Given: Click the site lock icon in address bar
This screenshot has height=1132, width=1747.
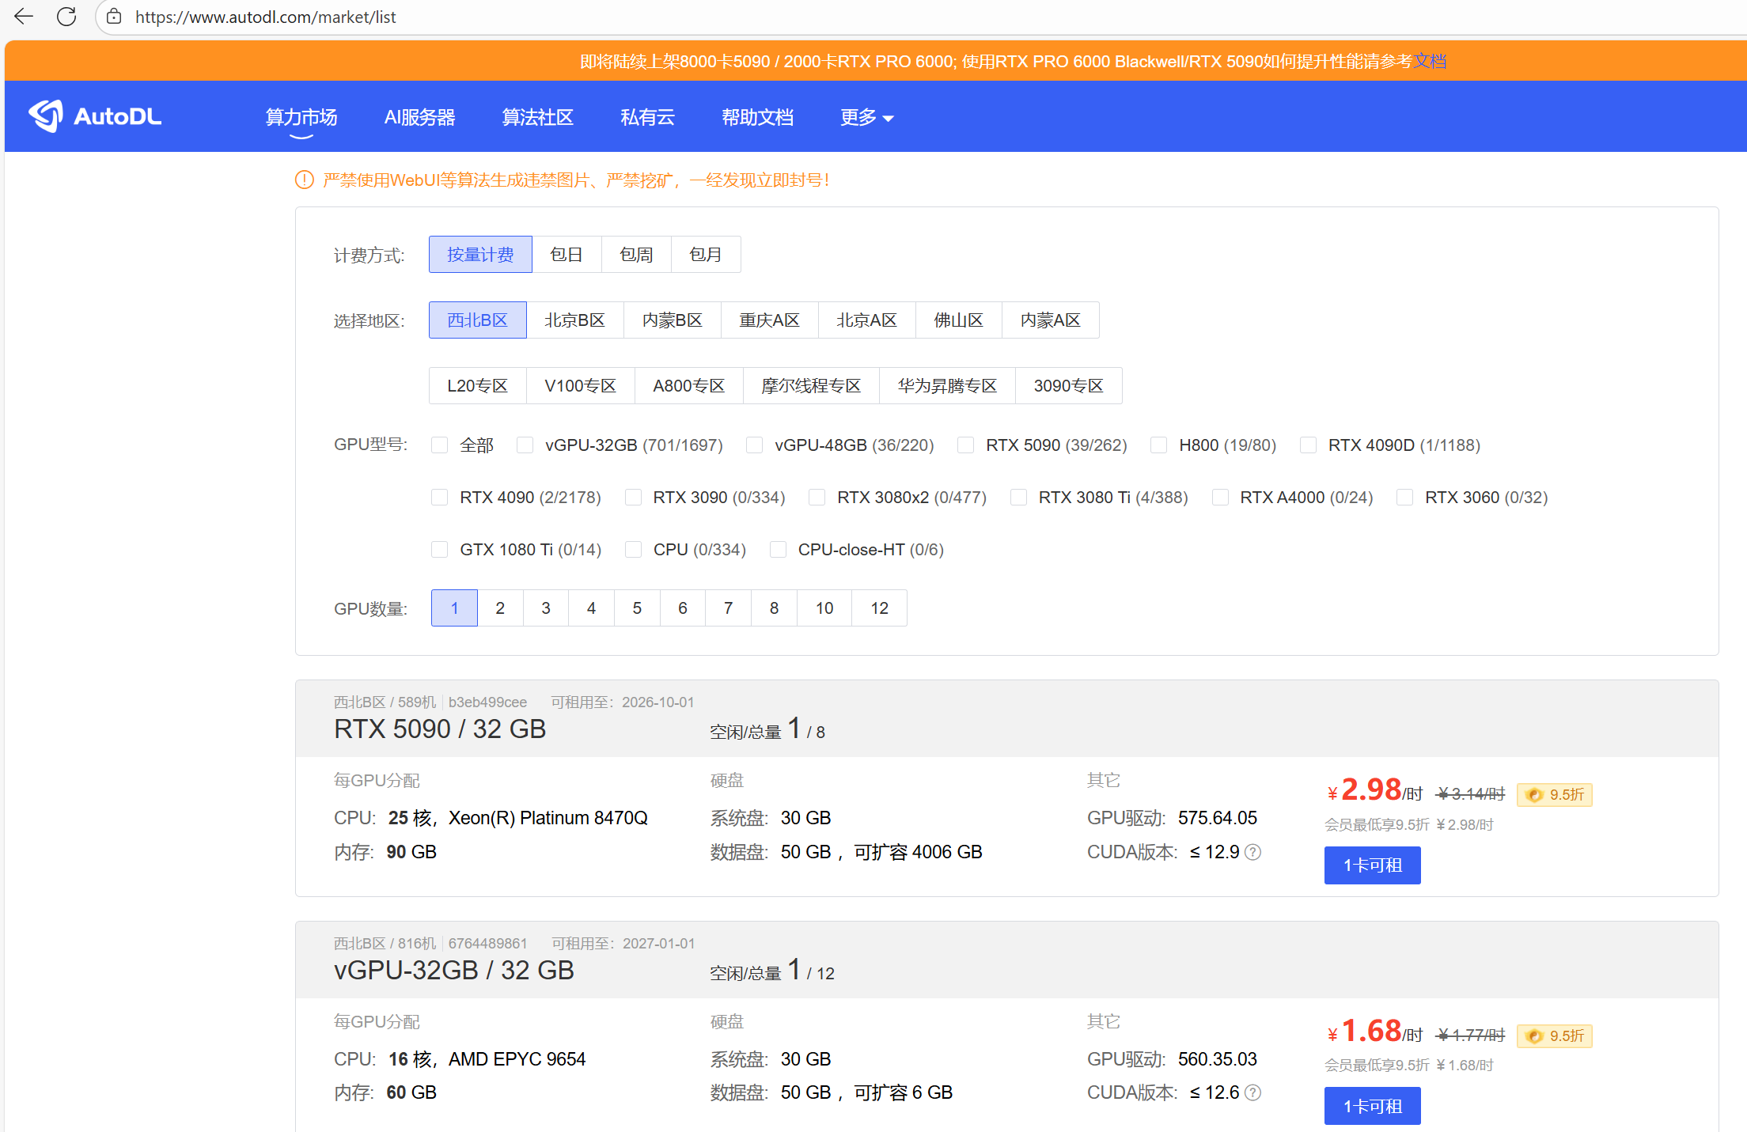Looking at the screenshot, I should (x=114, y=17).
